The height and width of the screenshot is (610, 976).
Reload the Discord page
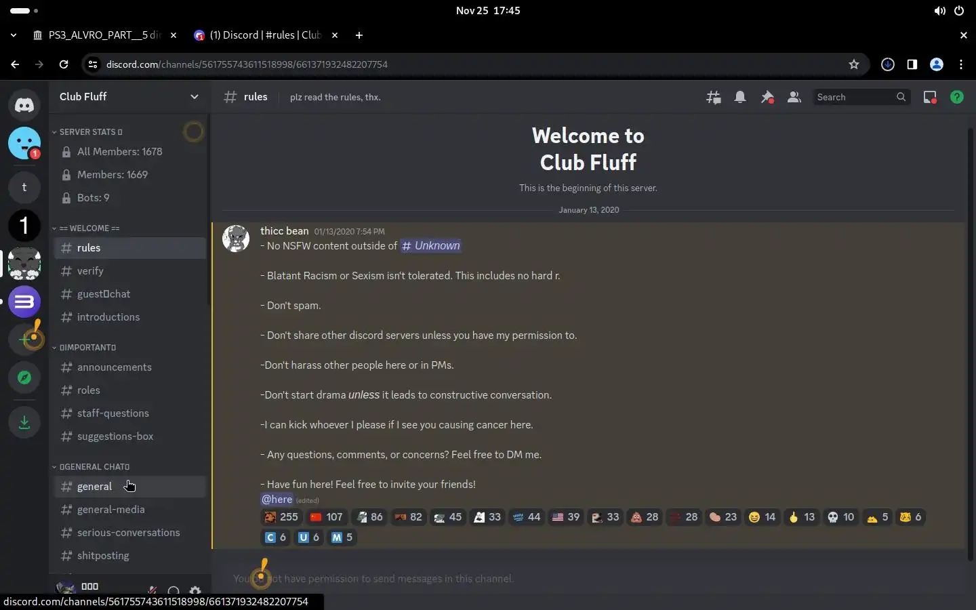tap(64, 64)
